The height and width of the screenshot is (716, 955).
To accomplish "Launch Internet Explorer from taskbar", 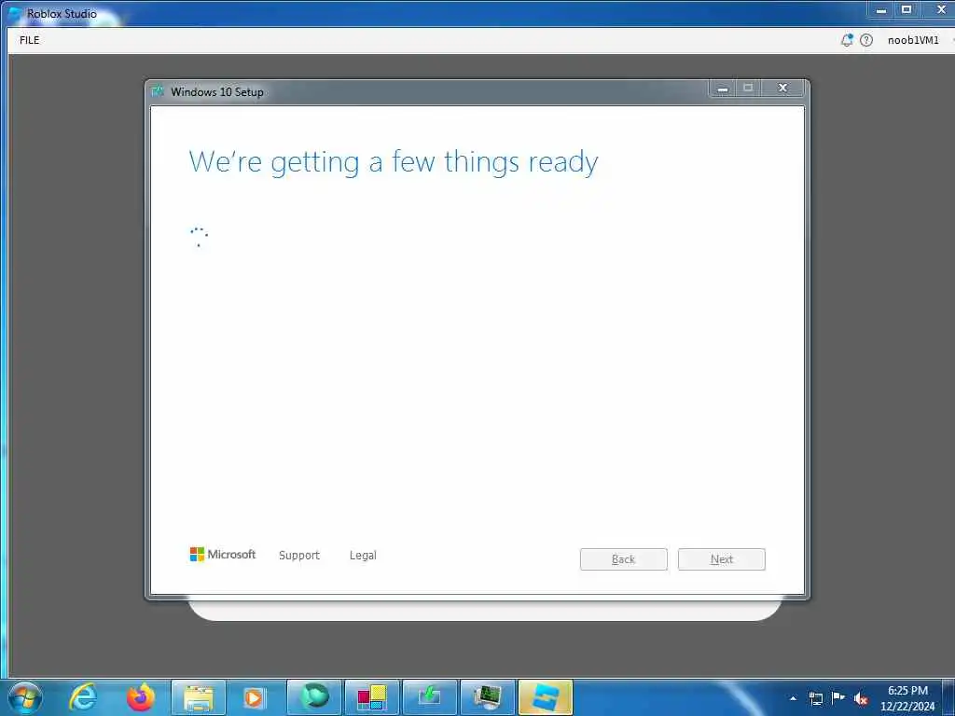I will [83, 697].
